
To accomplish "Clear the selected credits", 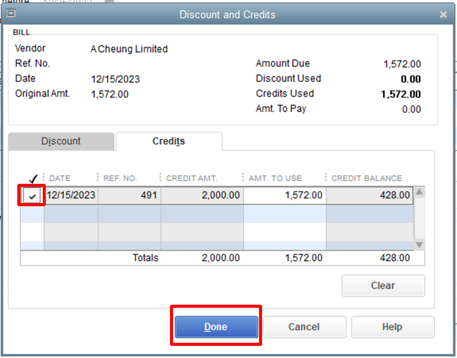I will (383, 286).
